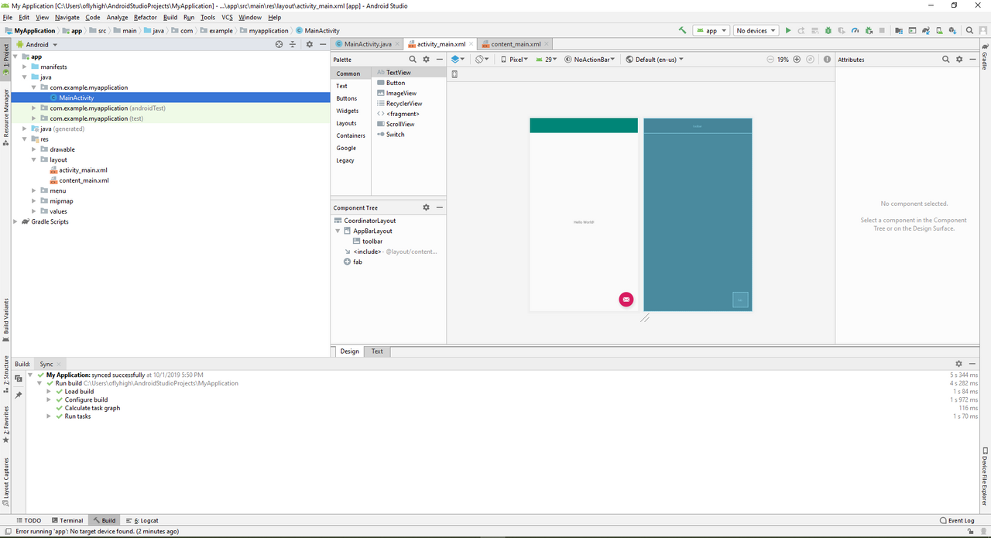Screen dimensions: 991x538
Task: Select the Layouts palette category
Action: tap(346, 123)
